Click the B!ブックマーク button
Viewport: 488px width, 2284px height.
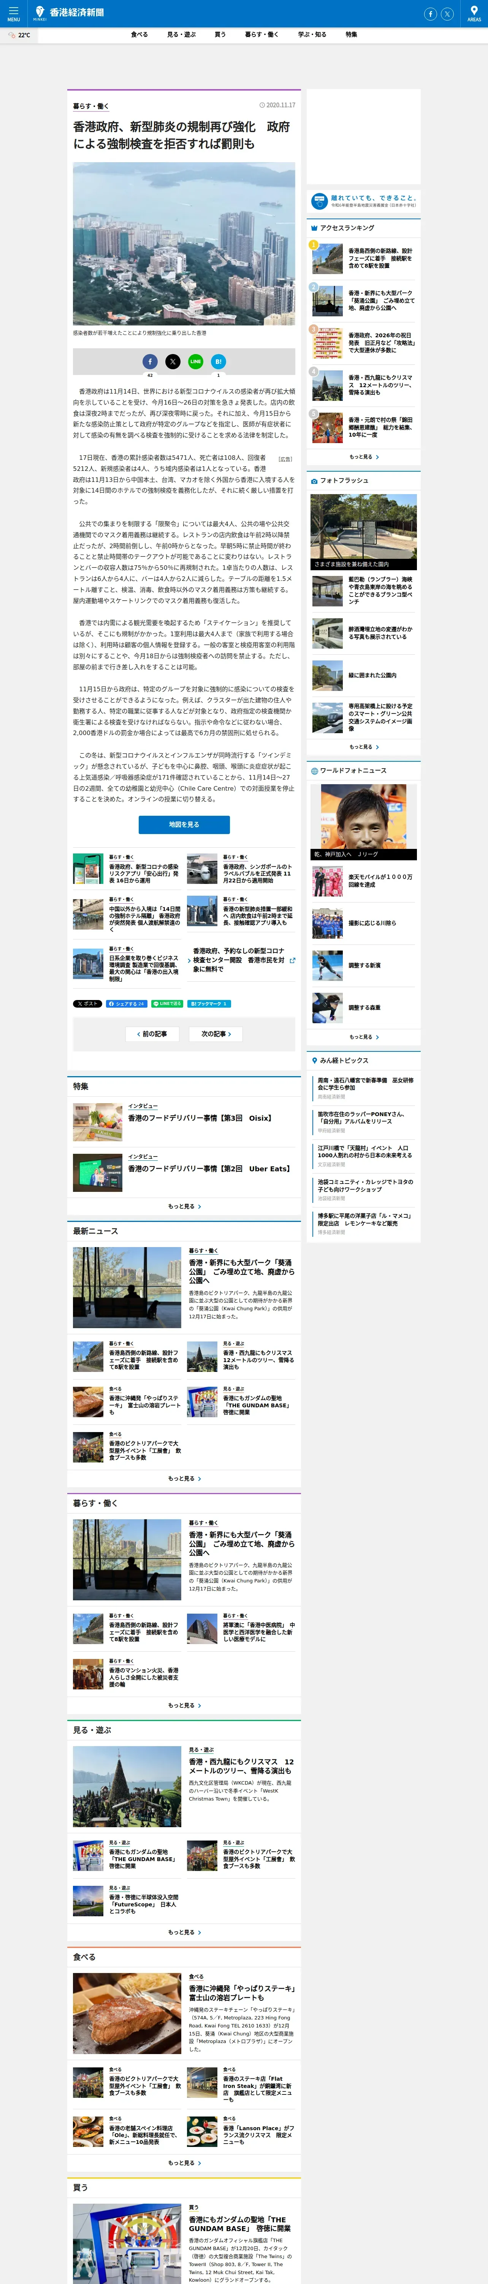[x=210, y=1004]
